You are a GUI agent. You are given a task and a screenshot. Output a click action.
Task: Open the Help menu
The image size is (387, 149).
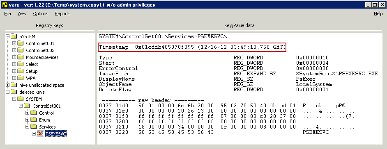pyautogui.click(x=378, y=14)
